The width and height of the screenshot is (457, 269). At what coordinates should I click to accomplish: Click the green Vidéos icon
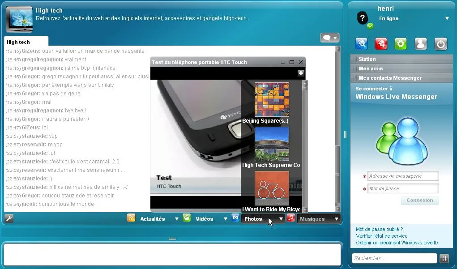pyautogui.click(x=187, y=218)
